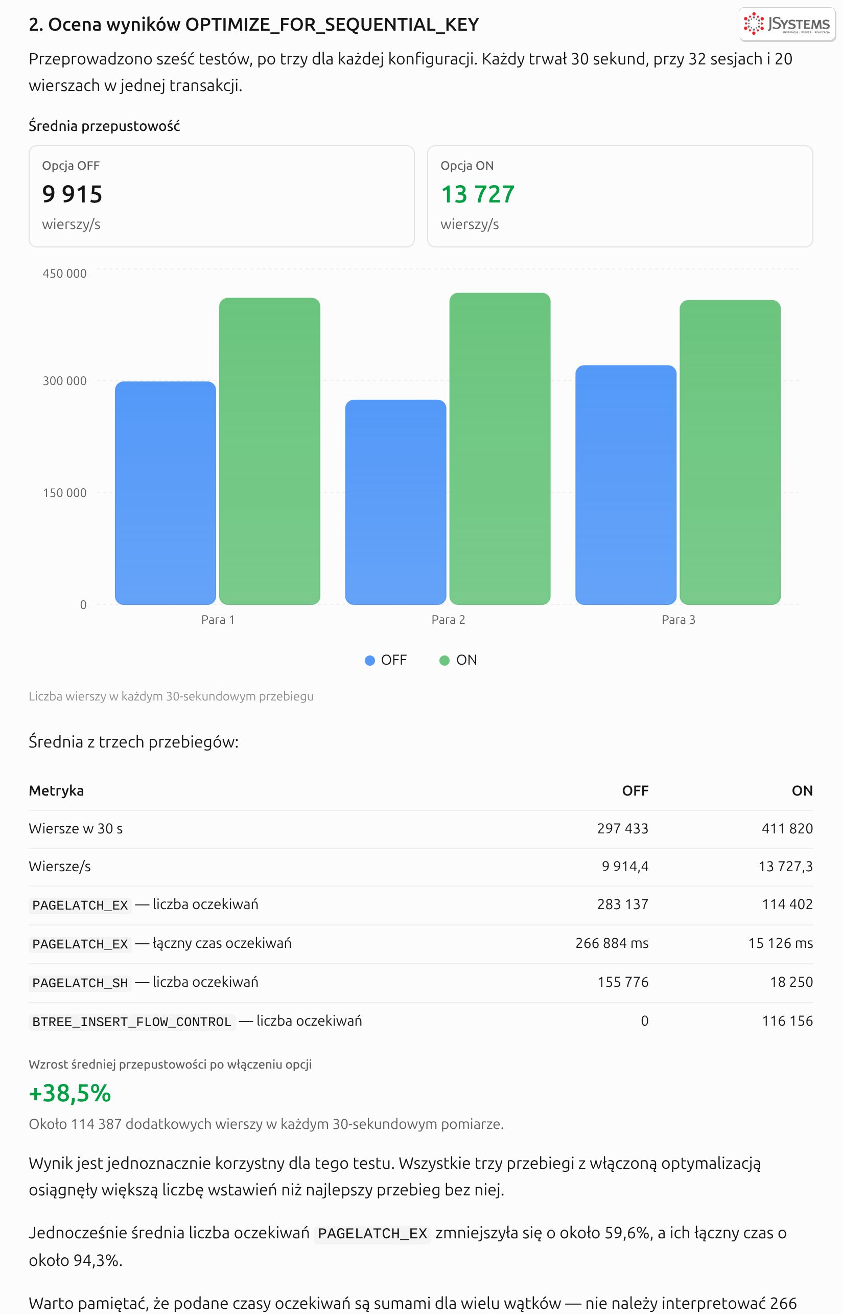Click the 155 776 cell
The height and width of the screenshot is (1314, 842).
click(622, 981)
